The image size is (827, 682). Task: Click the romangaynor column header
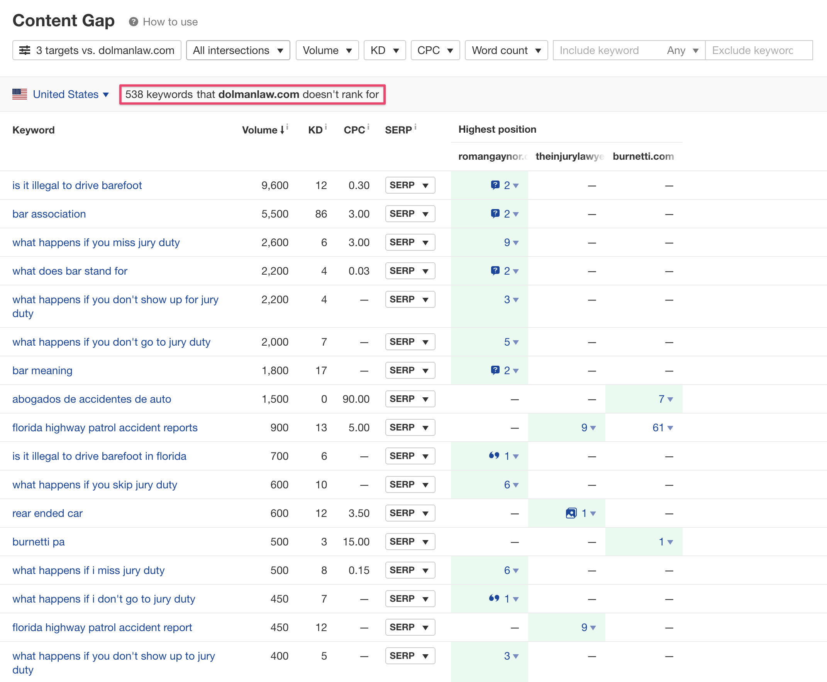492,156
